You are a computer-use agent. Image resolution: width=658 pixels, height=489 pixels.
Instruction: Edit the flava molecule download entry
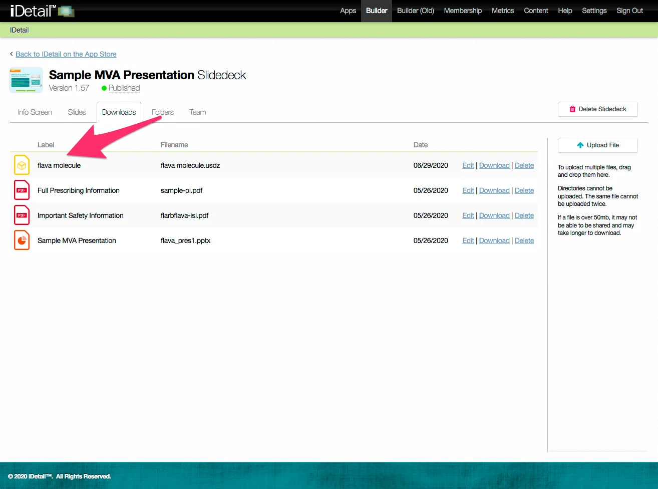(x=468, y=165)
